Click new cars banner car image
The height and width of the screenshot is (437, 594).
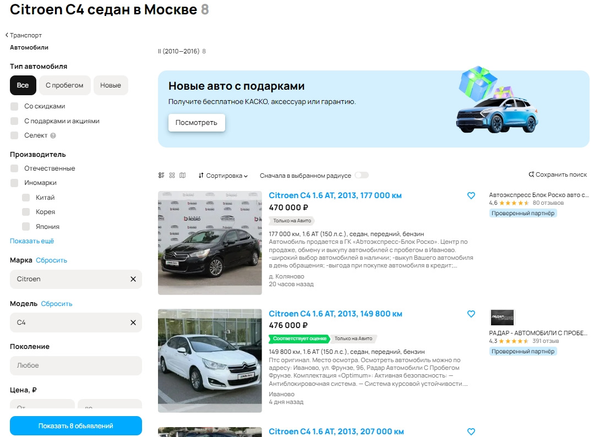pos(497,100)
